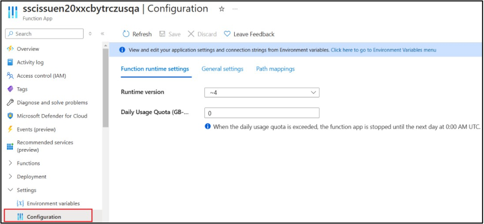The image size is (484, 224).
Task: Click the Configuration bars icon in sidebar
Action: coord(20,217)
